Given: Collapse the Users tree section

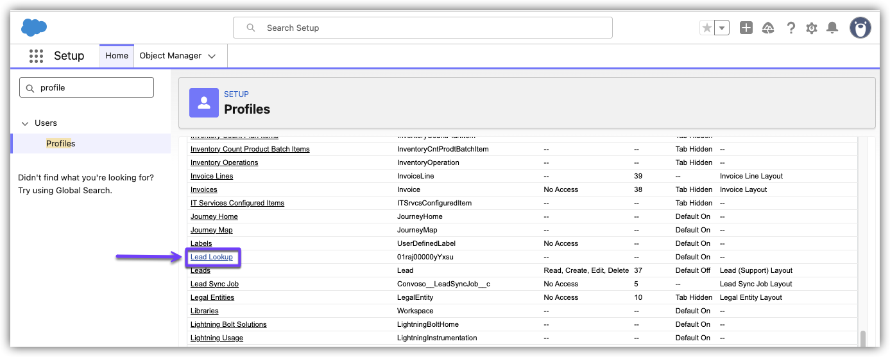Looking at the screenshot, I should click(25, 123).
